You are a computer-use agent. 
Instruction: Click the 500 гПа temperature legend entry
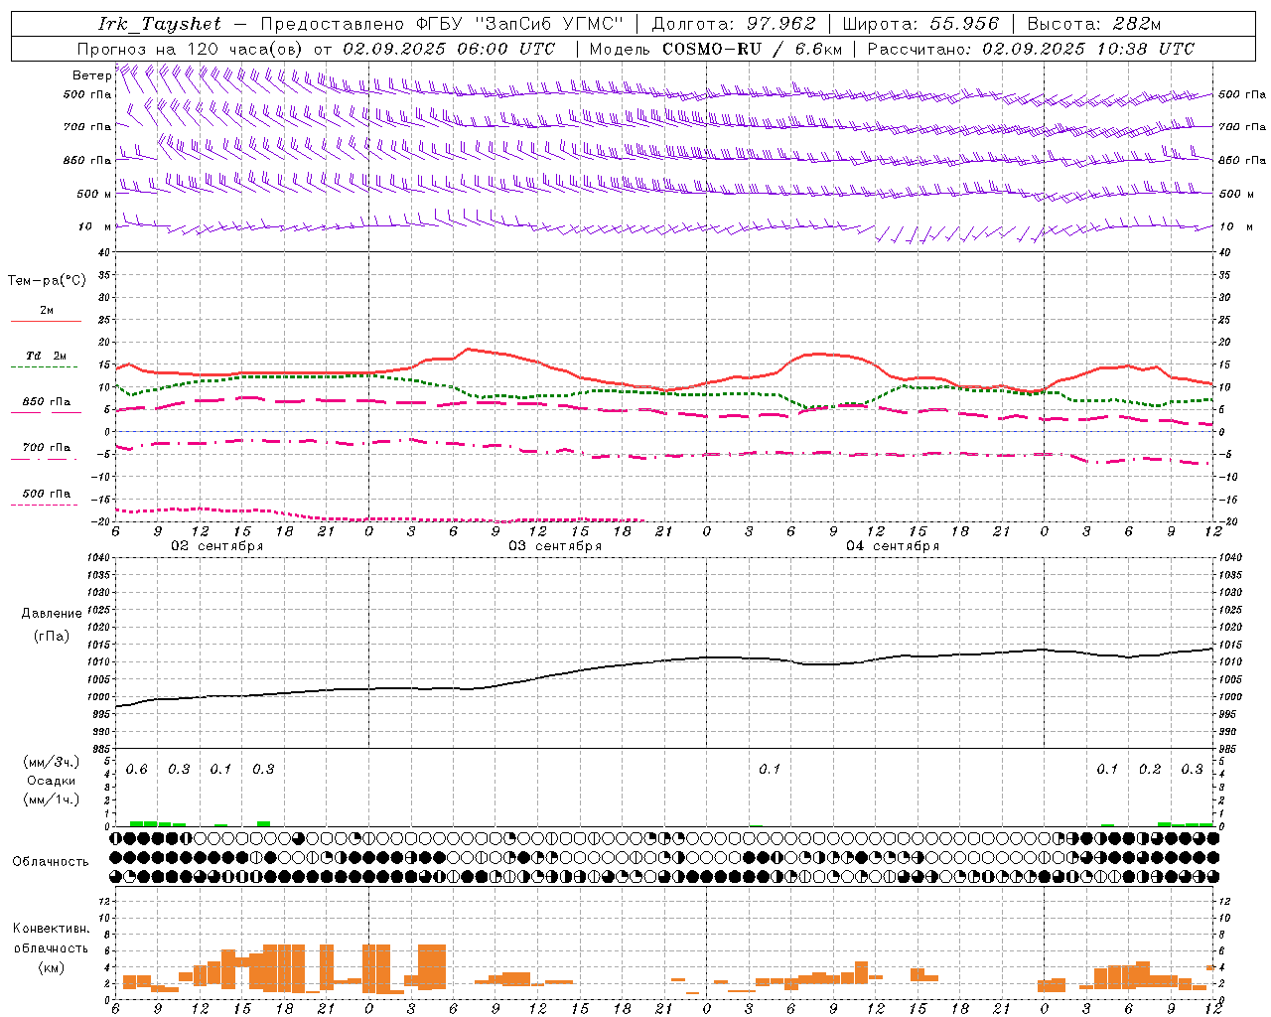click(47, 494)
